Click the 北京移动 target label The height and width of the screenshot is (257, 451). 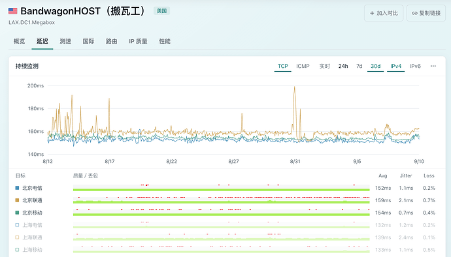pyautogui.click(x=32, y=213)
